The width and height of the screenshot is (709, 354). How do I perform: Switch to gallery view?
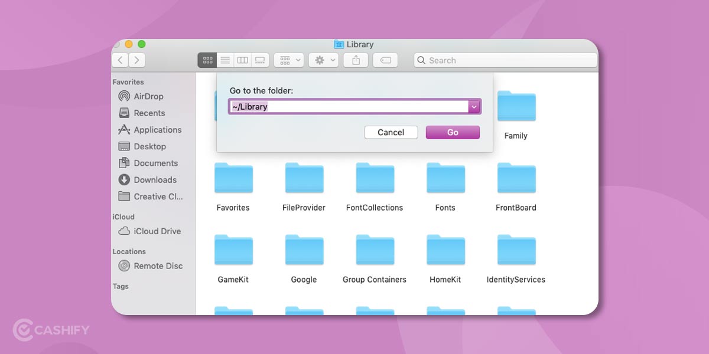click(261, 60)
